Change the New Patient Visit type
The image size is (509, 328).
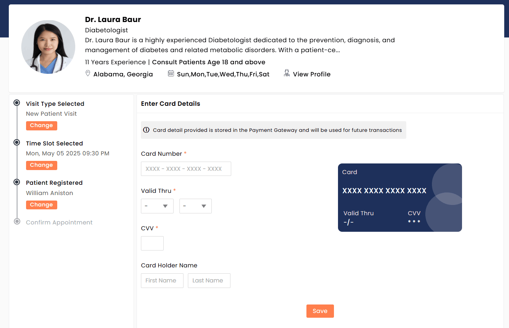(41, 125)
